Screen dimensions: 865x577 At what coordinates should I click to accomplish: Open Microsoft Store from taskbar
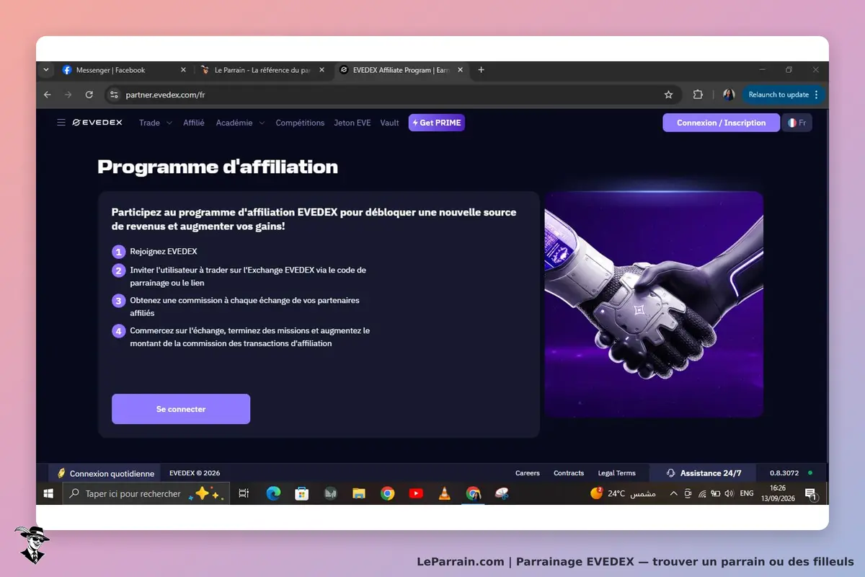tap(302, 493)
